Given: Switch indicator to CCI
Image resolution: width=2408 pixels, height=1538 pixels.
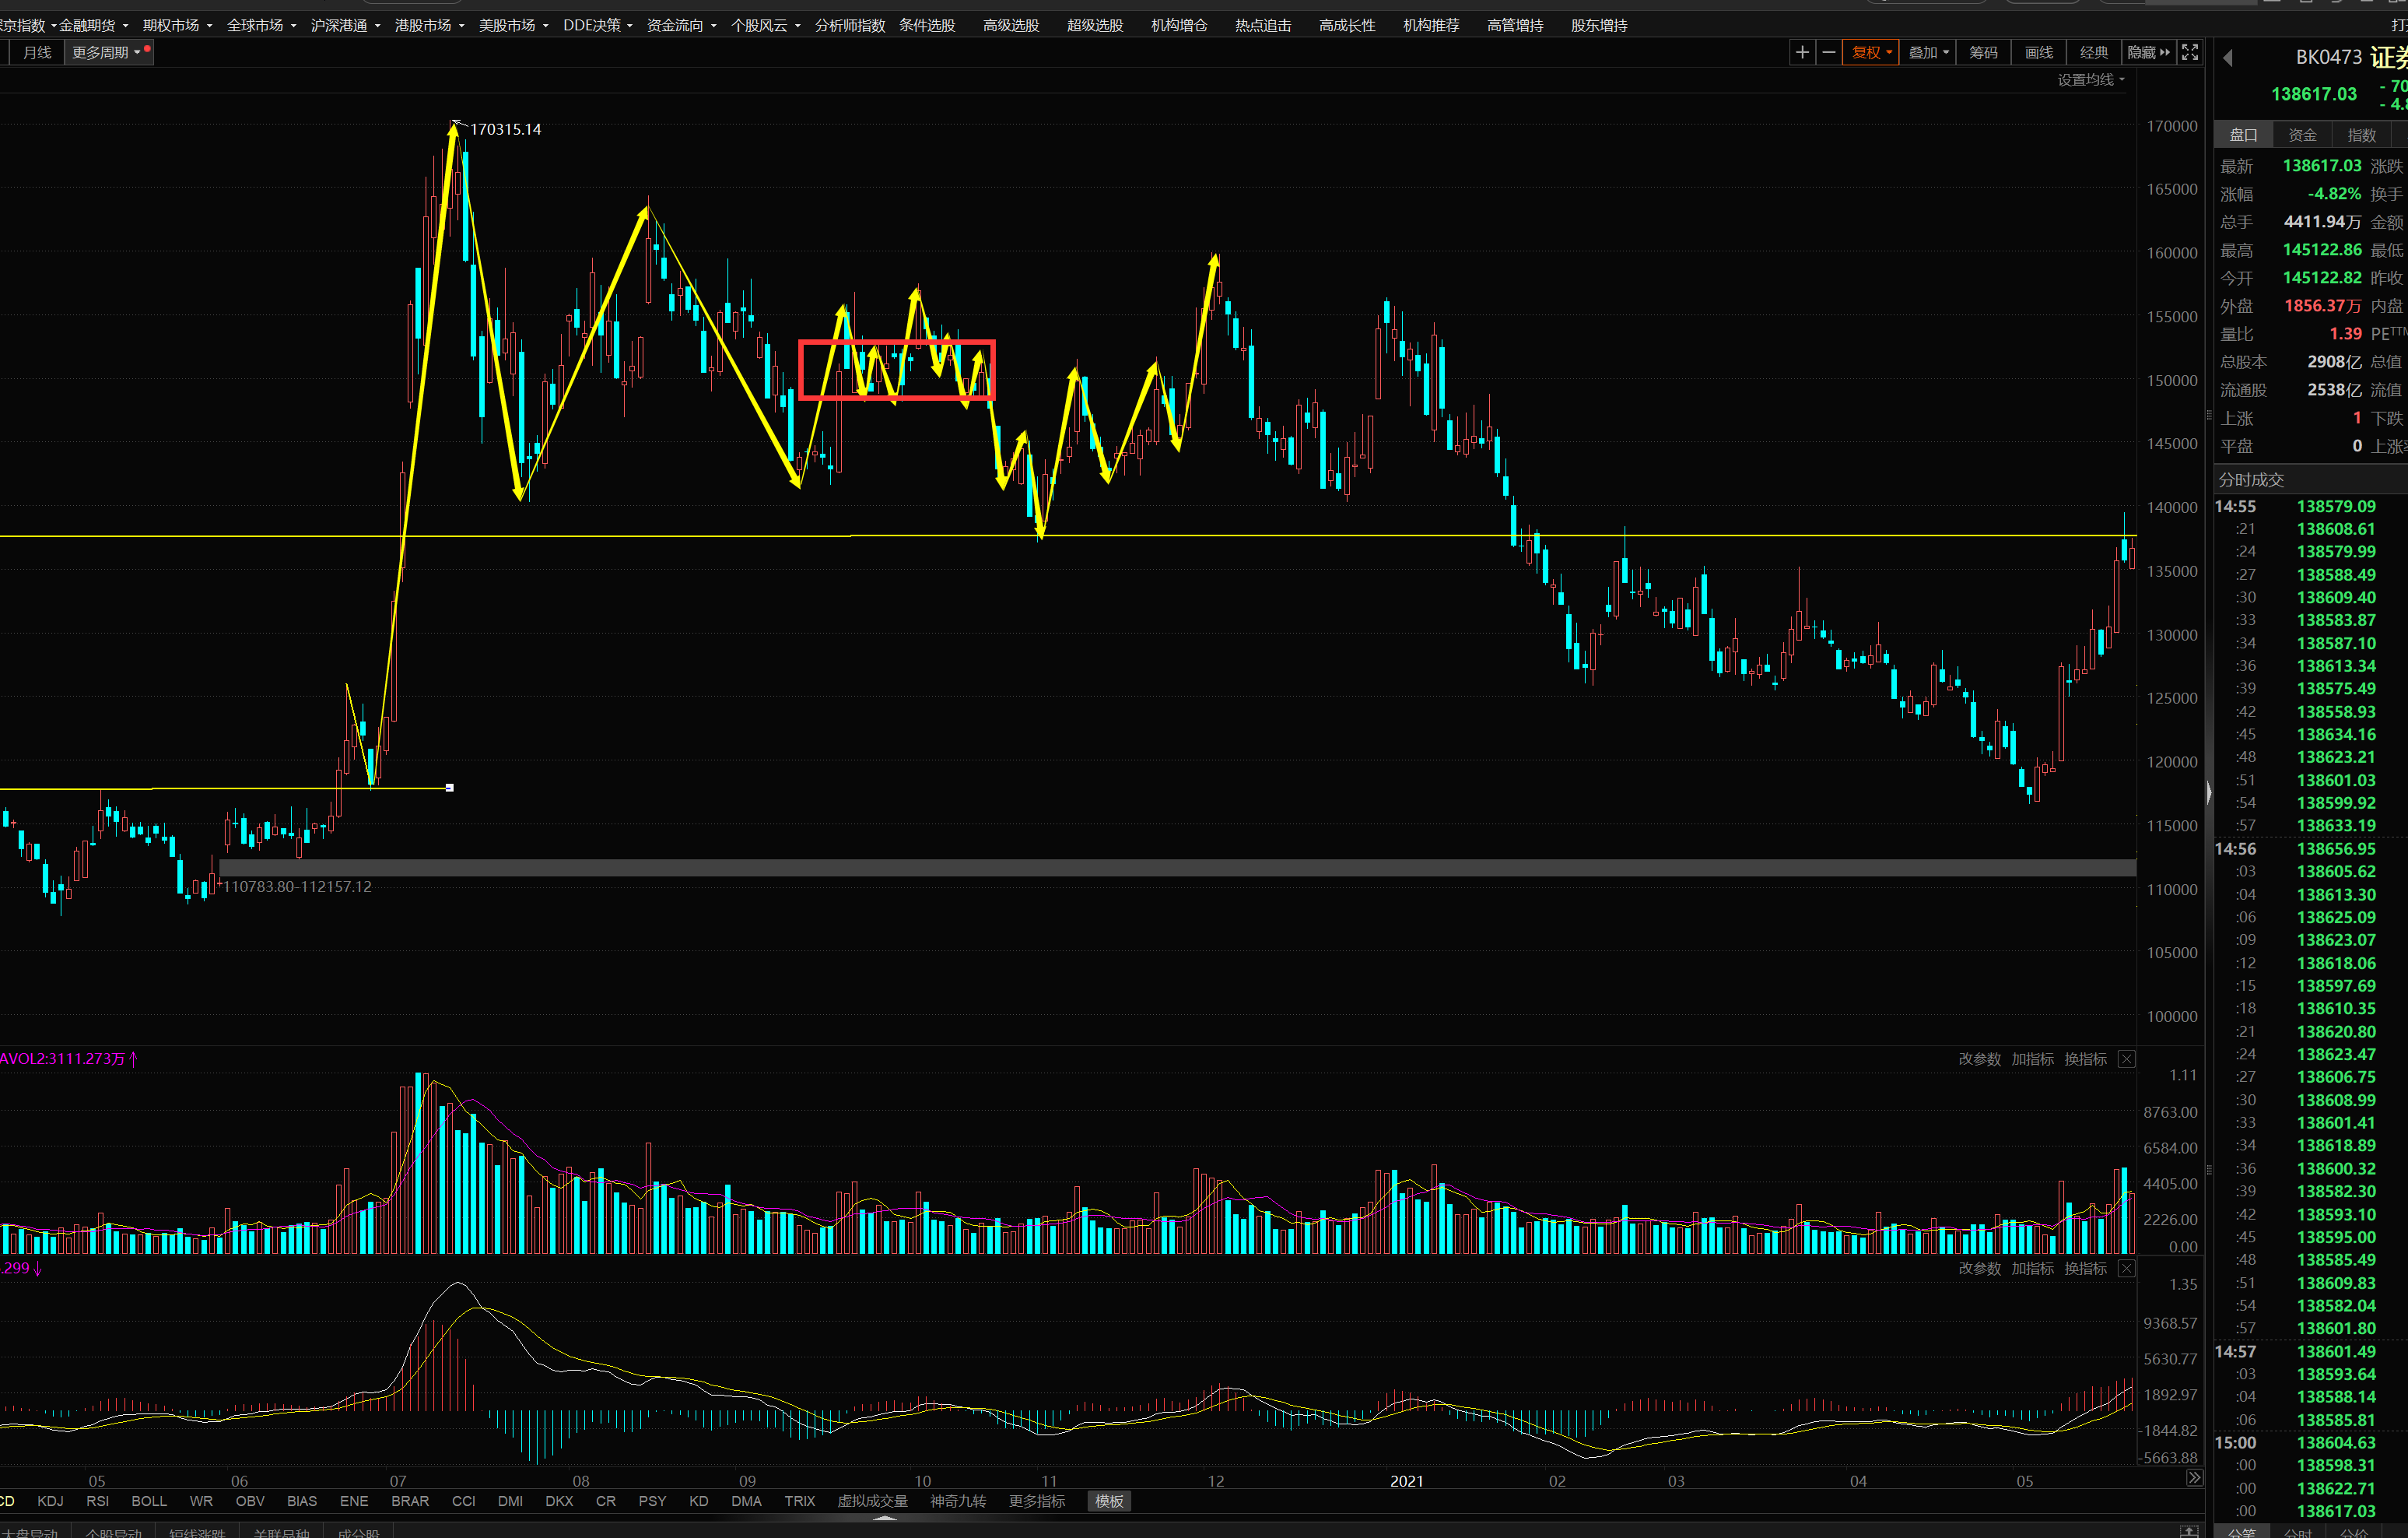Looking at the screenshot, I should click(464, 1501).
